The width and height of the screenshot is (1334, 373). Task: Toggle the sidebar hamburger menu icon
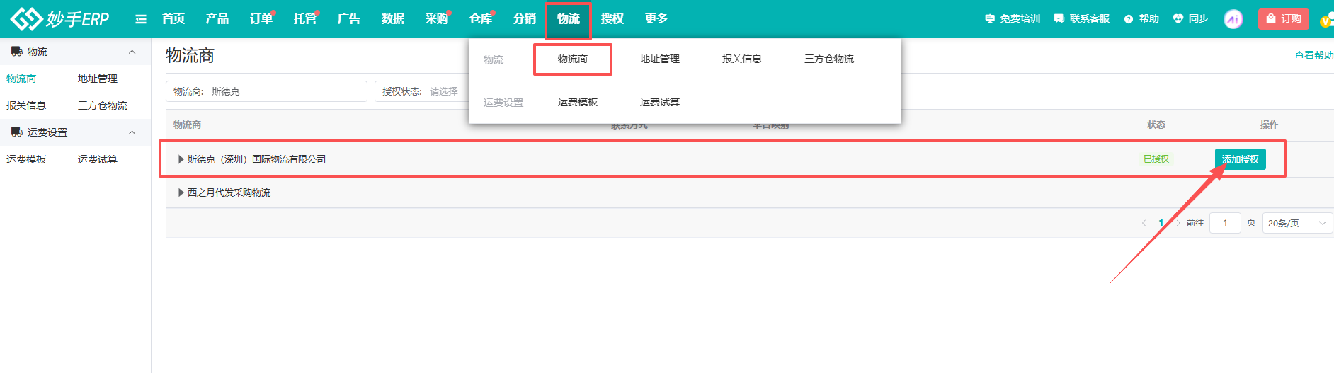point(141,19)
